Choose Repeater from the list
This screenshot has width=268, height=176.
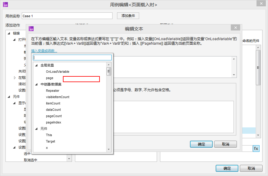(53, 91)
